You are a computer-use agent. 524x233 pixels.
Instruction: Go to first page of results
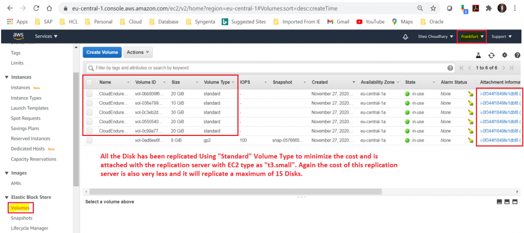click(462, 68)
